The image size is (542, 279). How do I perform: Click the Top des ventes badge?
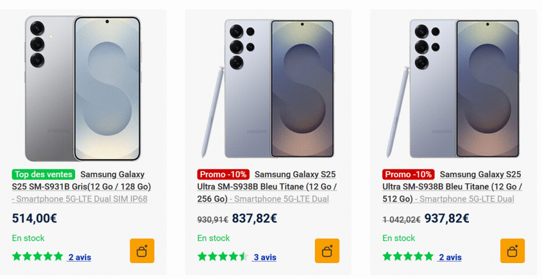pos(43,174)
